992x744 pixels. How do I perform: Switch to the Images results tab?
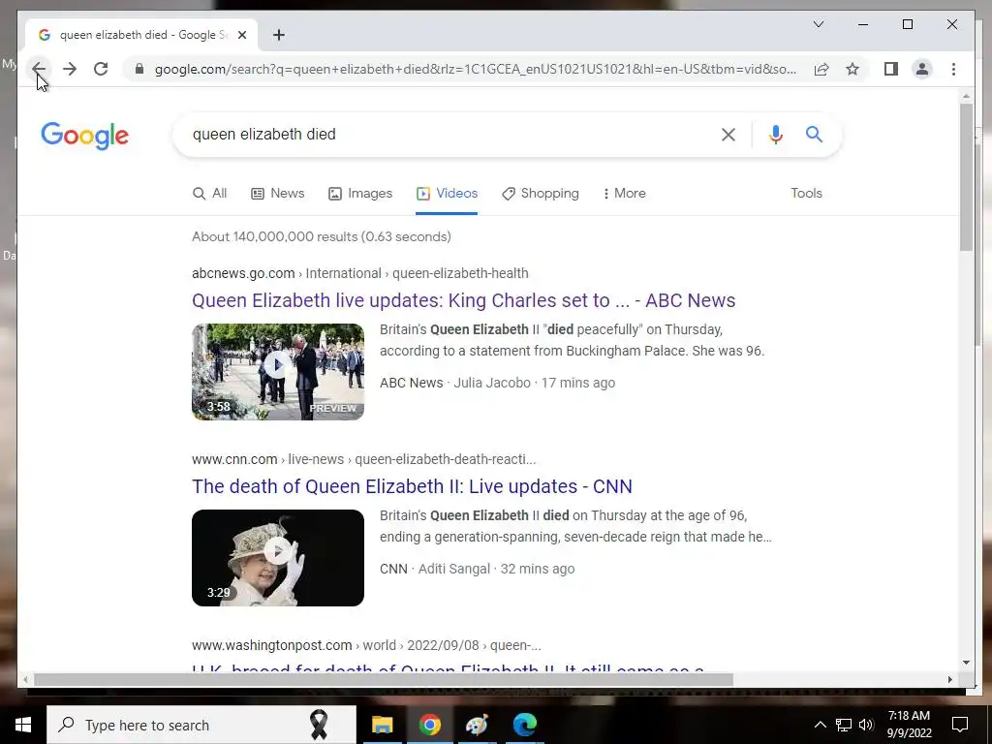click(x=360, y=194)
